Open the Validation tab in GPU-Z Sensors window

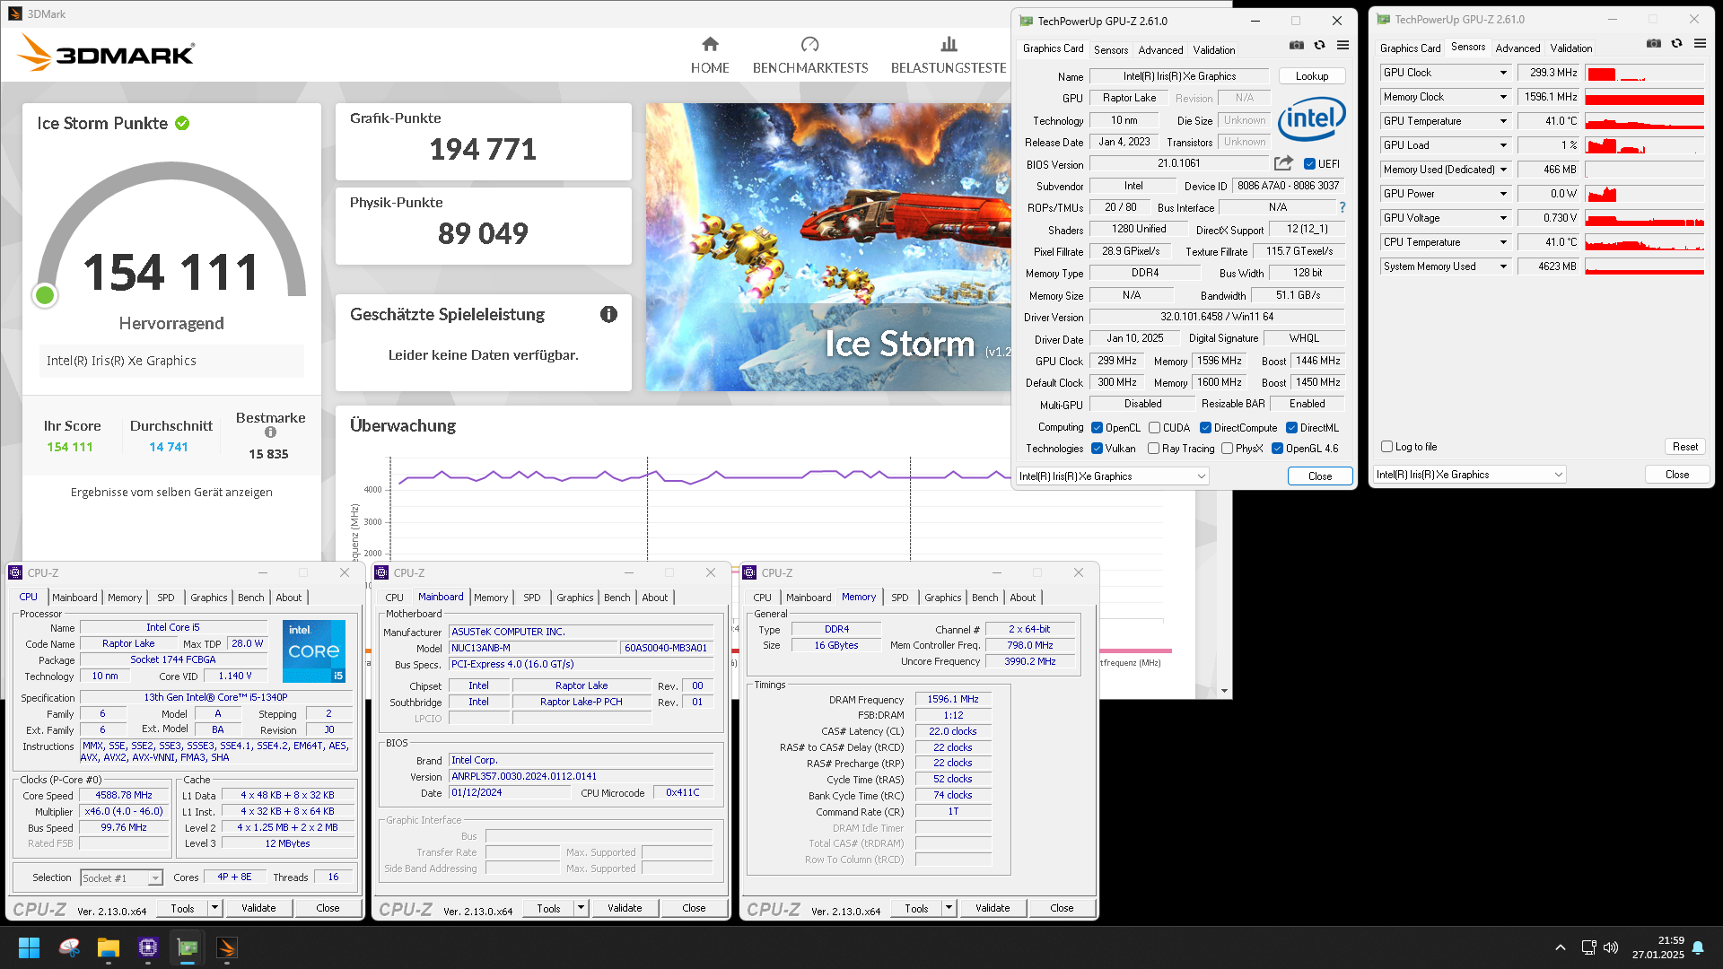click(1571, 48)
